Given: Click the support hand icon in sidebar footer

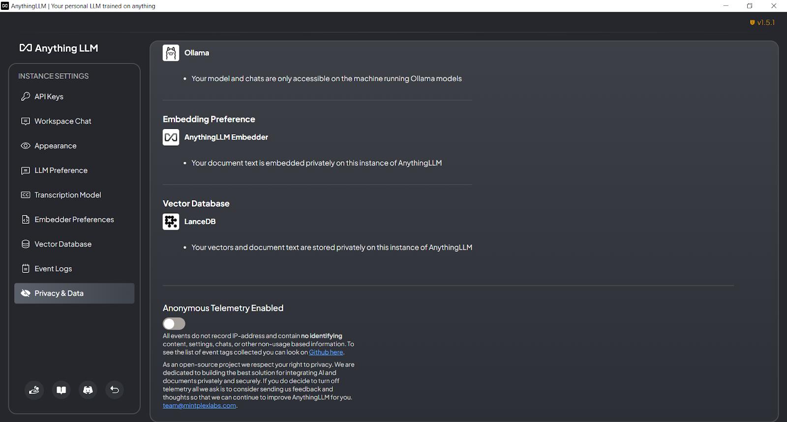Looking at the screenshot, I should 34,390.
